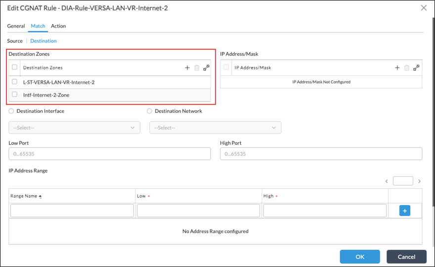Check the L-ST-VERSA-LAN-VR-Internet-2 zone checkbox
This screenshot has height=267, width=435.
(14, 82)
